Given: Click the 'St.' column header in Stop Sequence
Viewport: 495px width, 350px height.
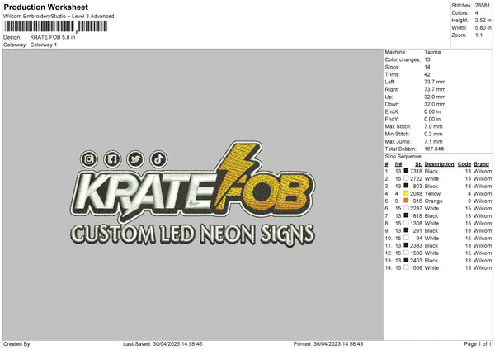Looking at the screenshot, I should click(418, 164).
